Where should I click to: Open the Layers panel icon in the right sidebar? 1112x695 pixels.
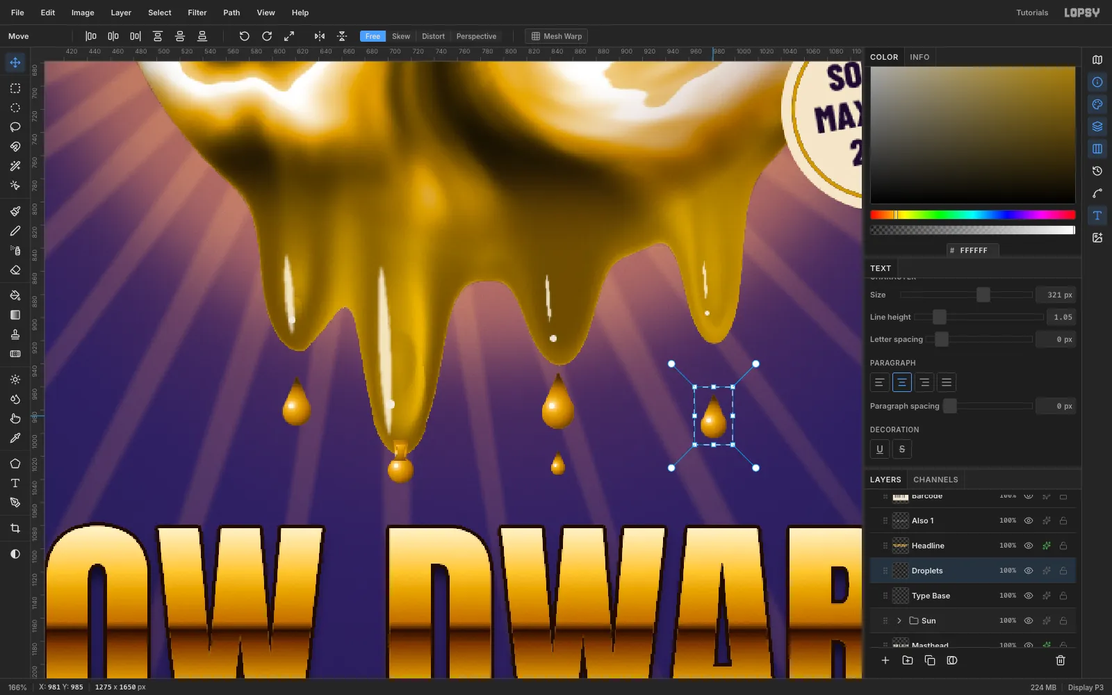1097,126
